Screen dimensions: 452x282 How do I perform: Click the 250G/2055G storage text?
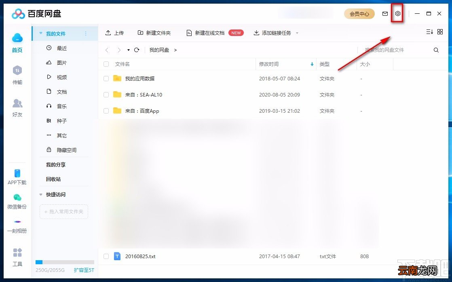tap(50, 270)
